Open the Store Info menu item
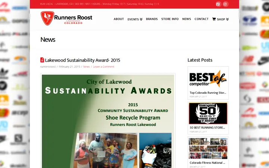The height and width of the screenshot is (168, 269). point(170,19)
